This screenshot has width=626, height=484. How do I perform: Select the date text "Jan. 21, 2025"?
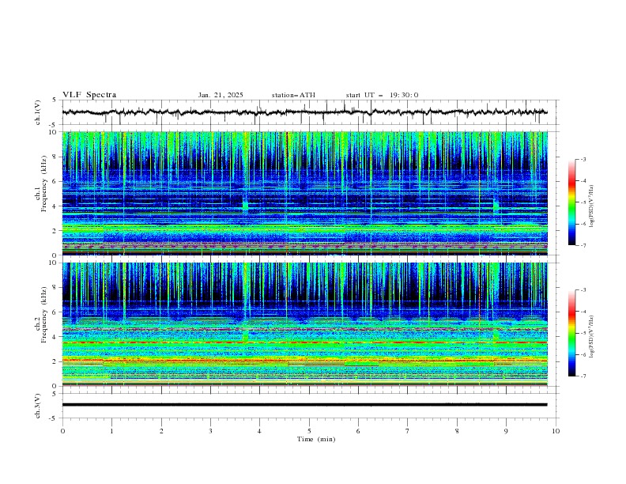tap(221, 95)
